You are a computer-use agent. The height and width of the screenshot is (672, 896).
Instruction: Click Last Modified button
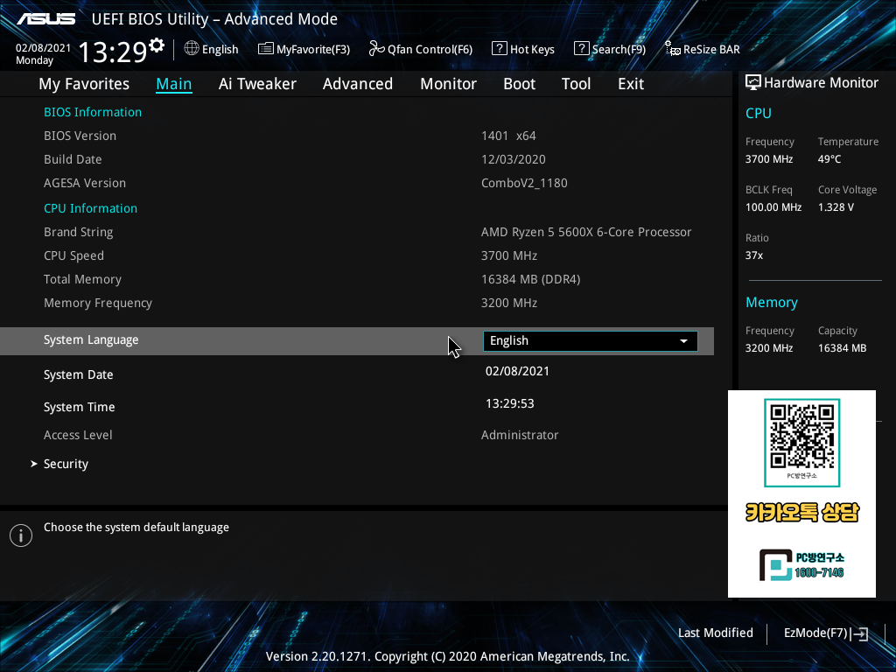716,633
